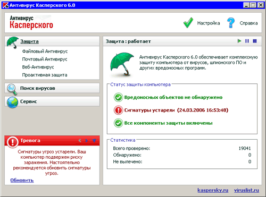Click the Защита : работает header text
The image size is (266, 197).
pyautogui.click(x=128, y=41)
